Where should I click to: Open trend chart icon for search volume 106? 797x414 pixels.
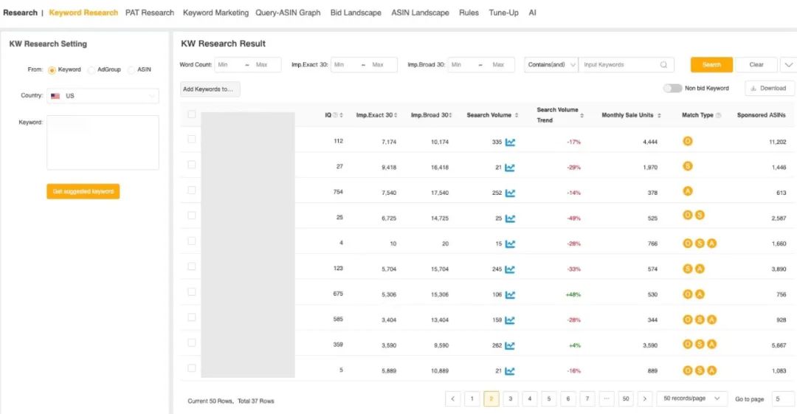pyautogui.click(x=510, y=294)
